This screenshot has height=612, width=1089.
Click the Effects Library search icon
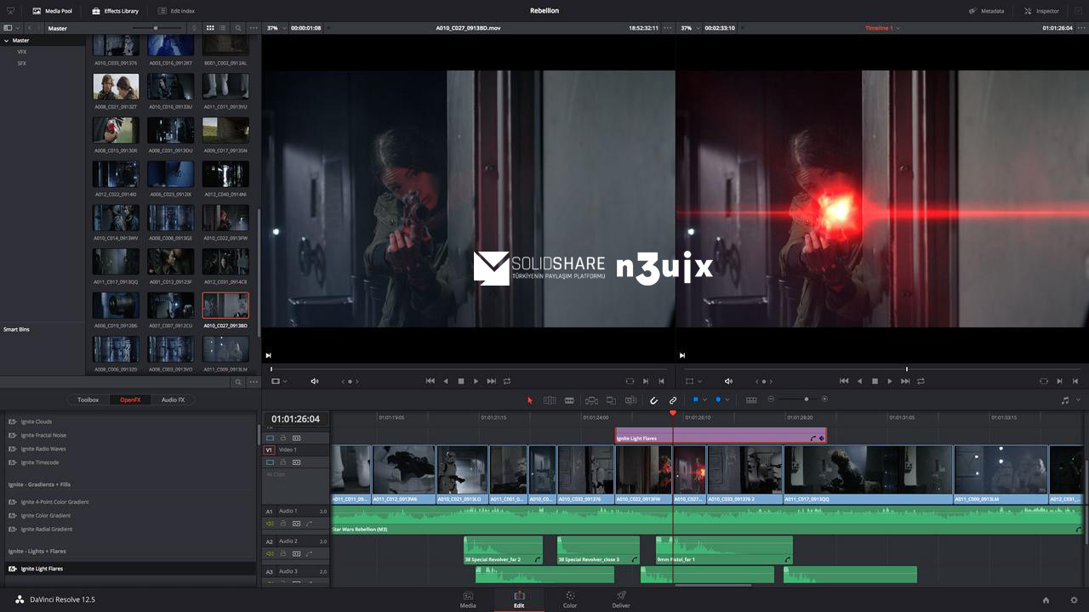coord(238,382)
